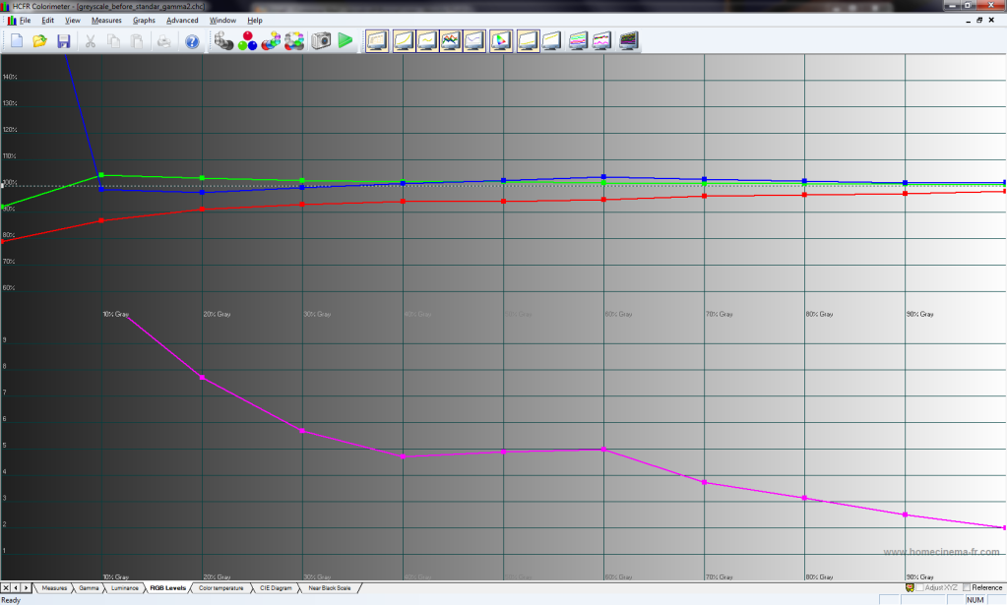1007x605 pixels.
Task: Create a new document with the New icon
Action: click(17, 41)
